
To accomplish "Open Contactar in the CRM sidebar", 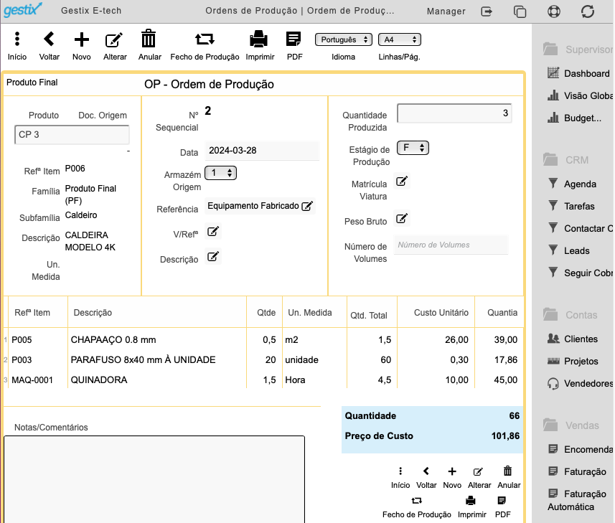I will [581, 229].
